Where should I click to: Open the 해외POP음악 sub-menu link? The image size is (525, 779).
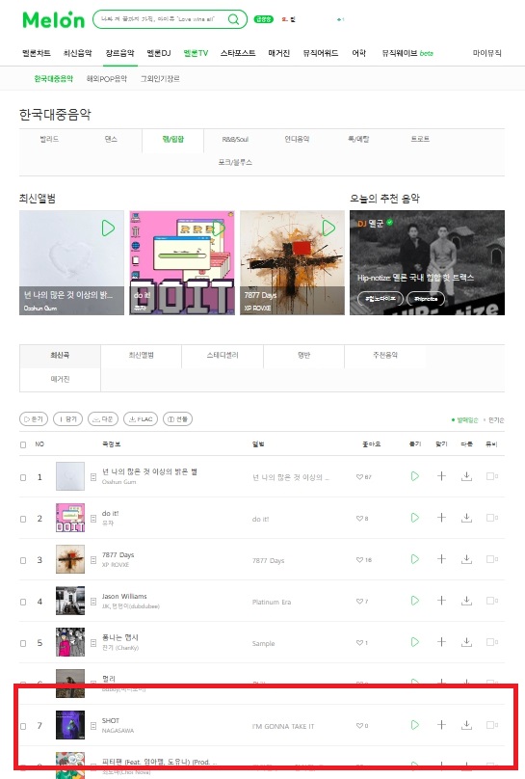(x=107, y=78)
